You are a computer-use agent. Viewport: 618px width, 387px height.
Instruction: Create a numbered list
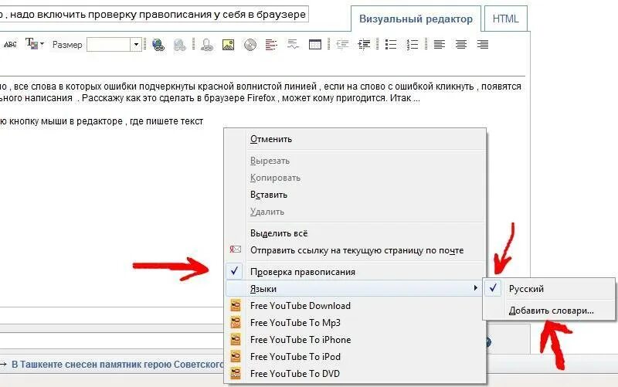[x=413, y=45]
